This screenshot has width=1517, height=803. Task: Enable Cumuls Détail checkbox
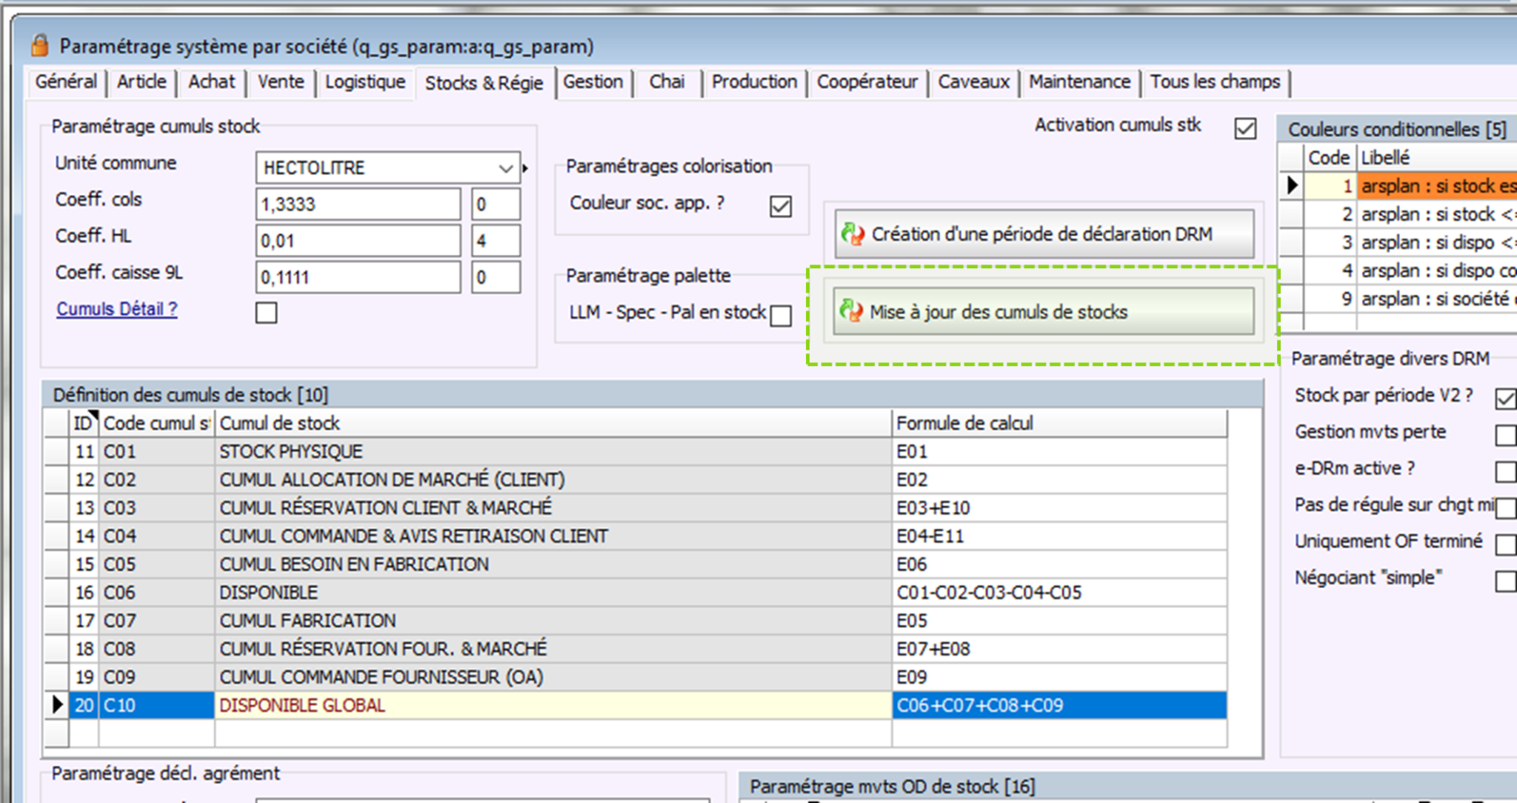pos(266,313)
